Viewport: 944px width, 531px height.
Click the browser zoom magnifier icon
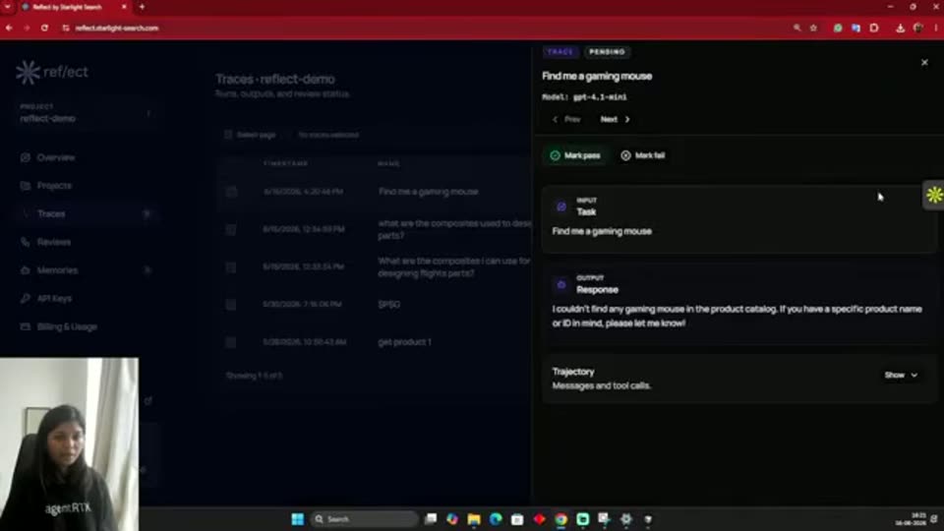click(797, 28)
